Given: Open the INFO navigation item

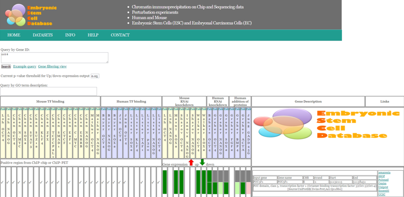Looking at the screenshot, I should tap(70, 35).
